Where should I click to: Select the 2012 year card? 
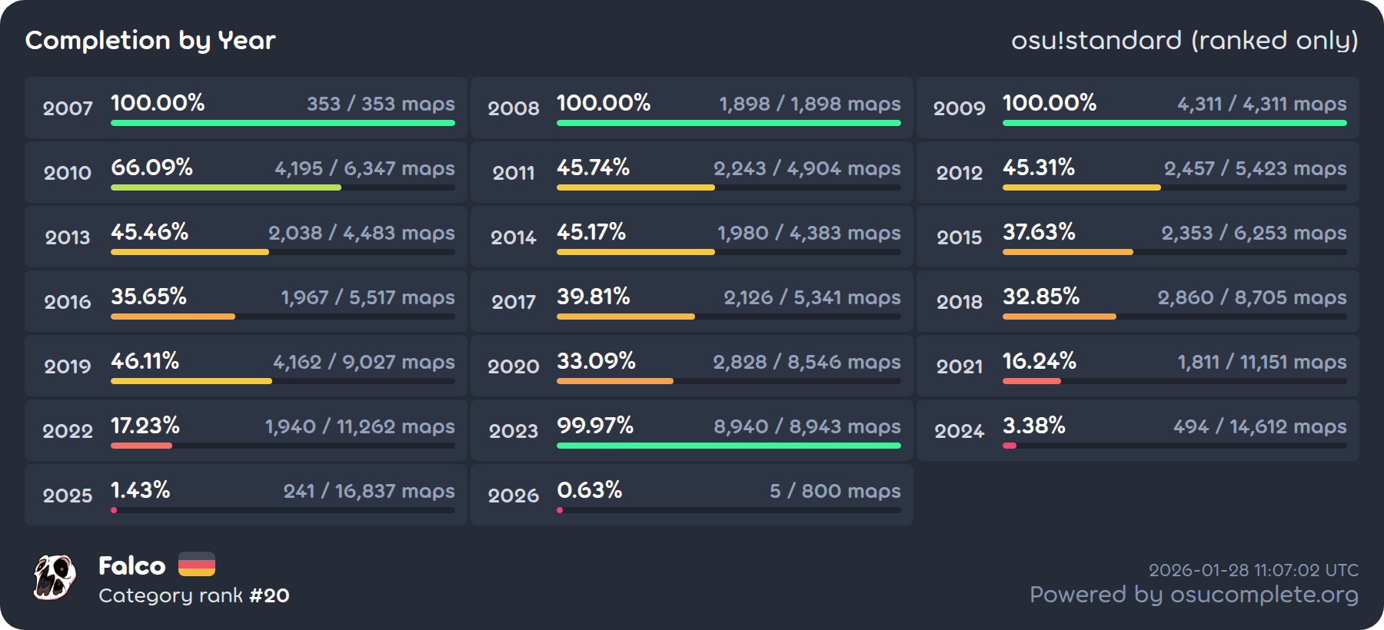tap(1137, 172)
